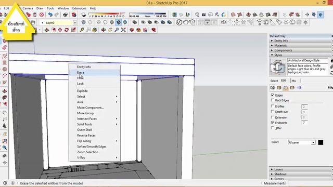Image resolution: width=333 pixels, height=187 pixels.
Task: Click the V-Ray sun light icon
Action: tap(286, 22)
